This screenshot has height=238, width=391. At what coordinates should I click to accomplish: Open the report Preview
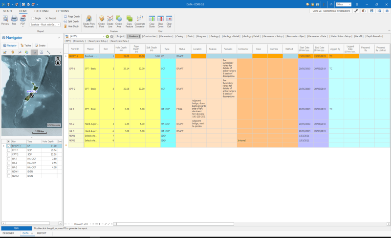coord(5,20)
